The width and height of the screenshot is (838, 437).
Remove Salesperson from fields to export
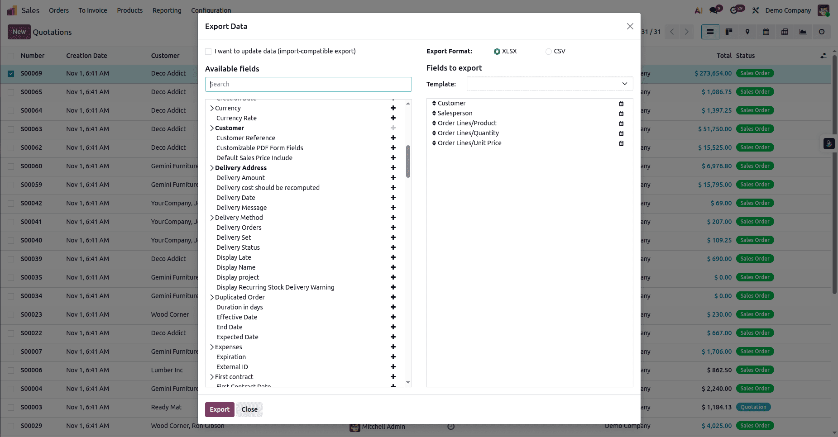tap(621, 113)
